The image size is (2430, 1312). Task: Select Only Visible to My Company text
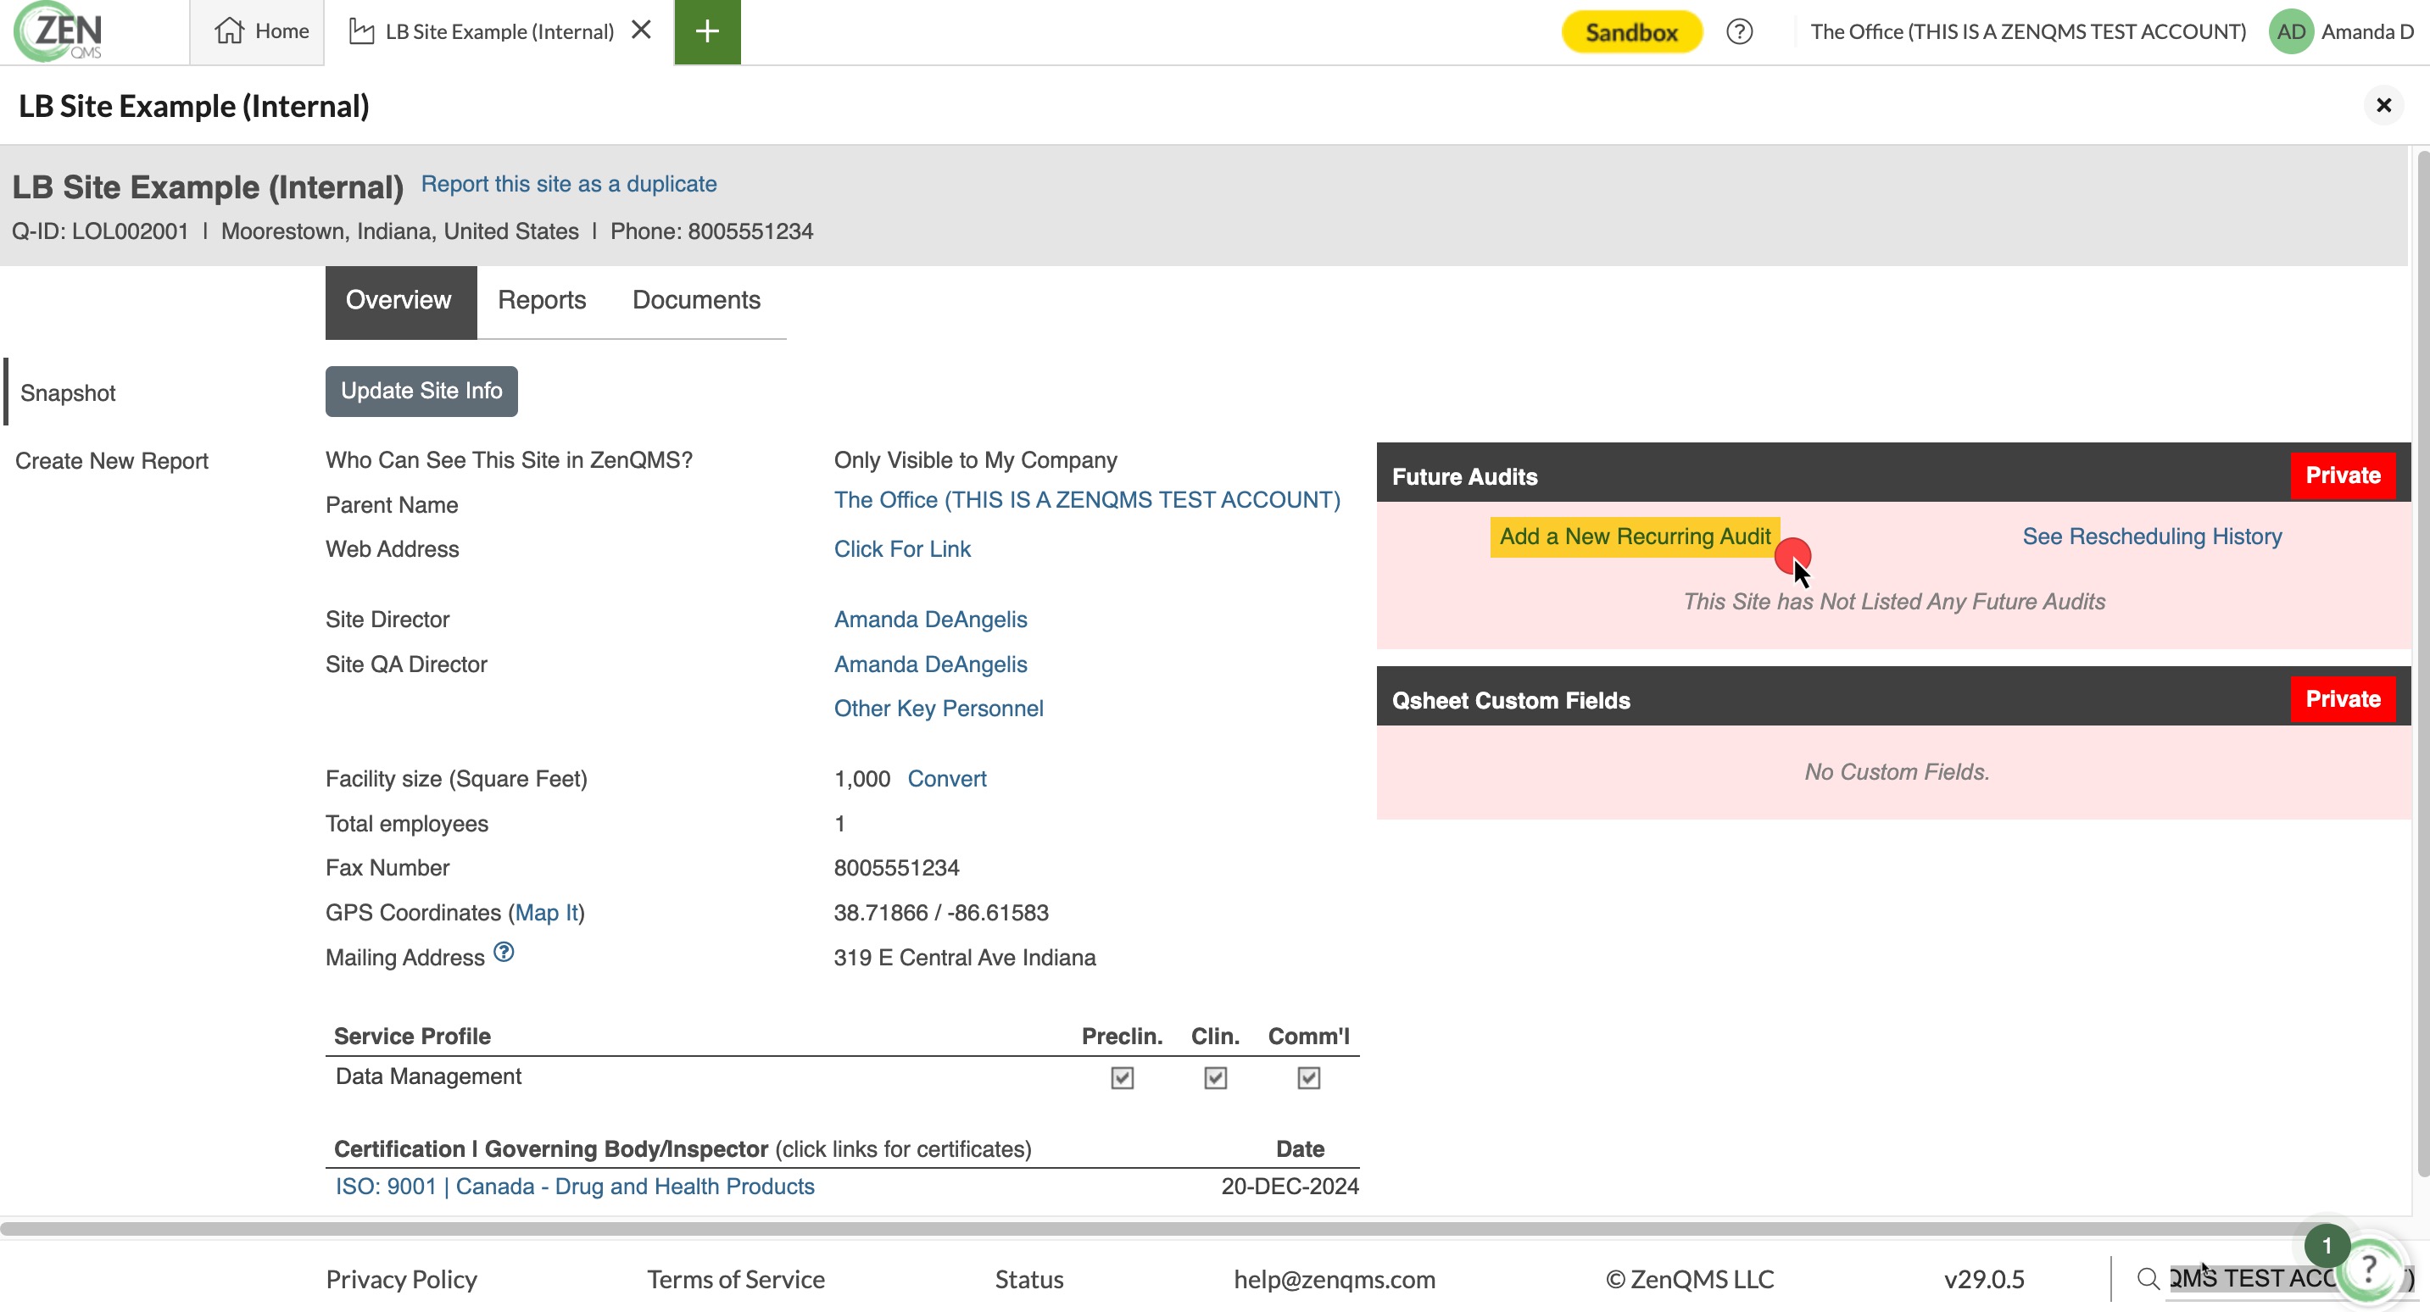(x=975, y=460)
